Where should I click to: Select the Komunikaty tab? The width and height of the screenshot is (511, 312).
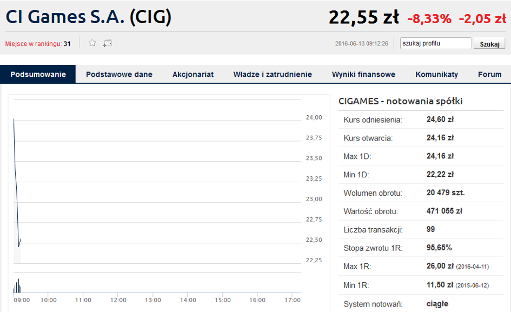[x=436, y=75]
